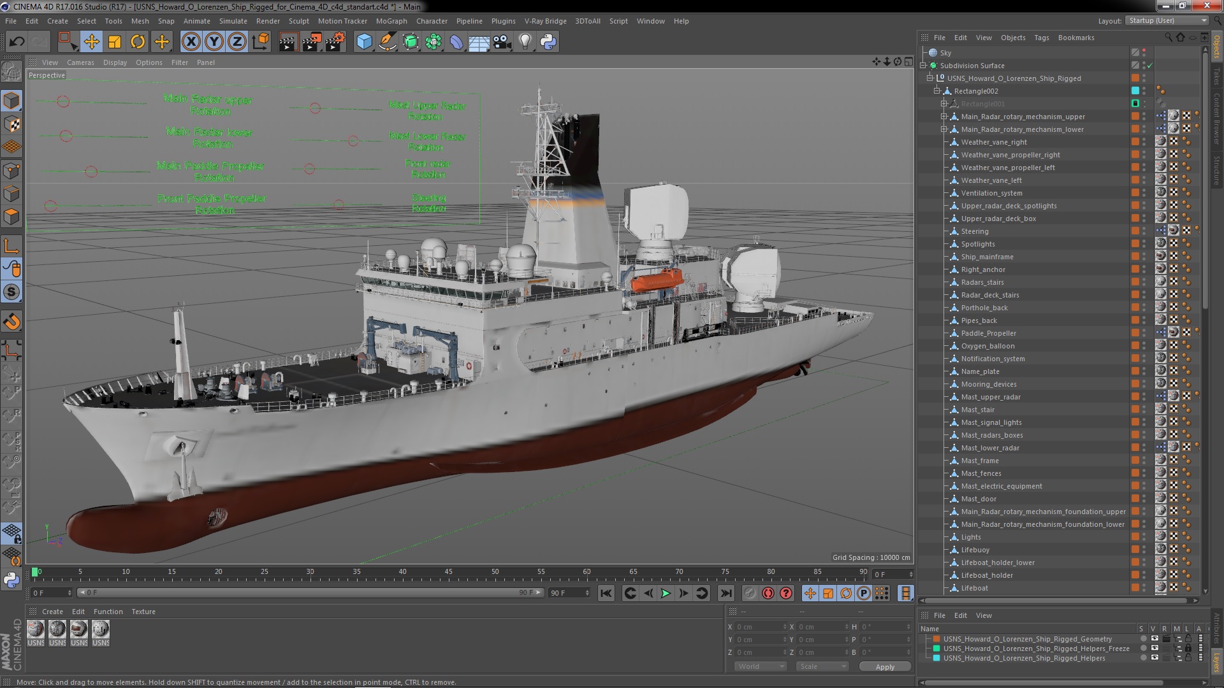Toggle autokeying button
The width and height of the screenshot is (1224, 688).
click(x=768, y=593)
